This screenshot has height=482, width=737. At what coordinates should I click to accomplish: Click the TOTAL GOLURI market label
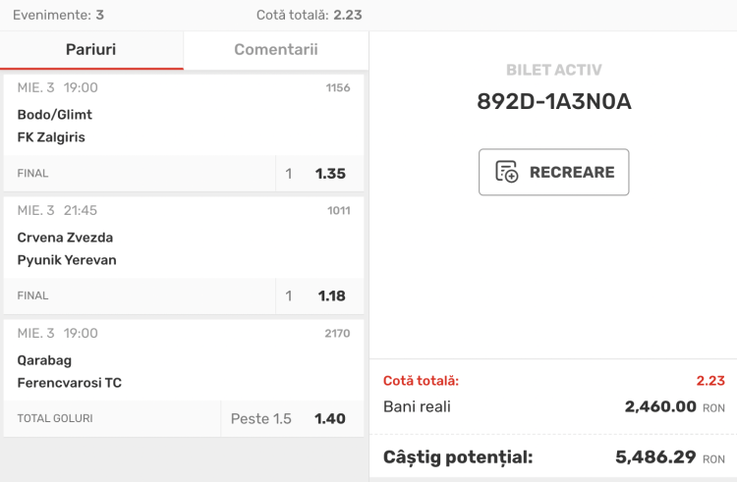[x=55, y=419]
